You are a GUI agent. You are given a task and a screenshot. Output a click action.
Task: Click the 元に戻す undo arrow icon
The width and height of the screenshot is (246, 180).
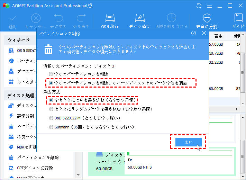coord(58,18)
